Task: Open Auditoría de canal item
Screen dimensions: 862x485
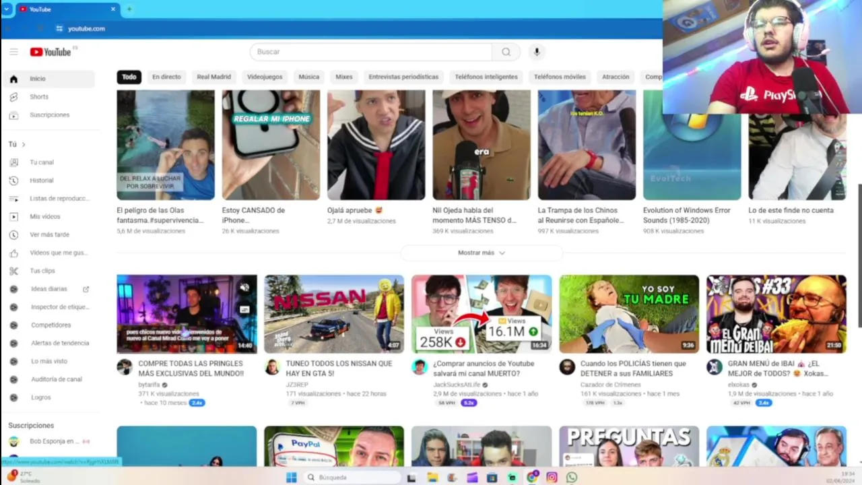Action: (48, 379)
